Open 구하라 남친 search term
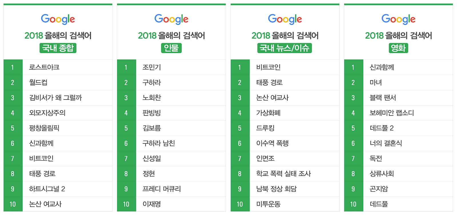The image size is (457, 215). tap(159, 143)
